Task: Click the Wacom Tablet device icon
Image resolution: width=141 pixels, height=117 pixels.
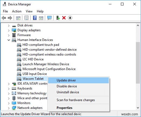Action: [x=19, y=79]
